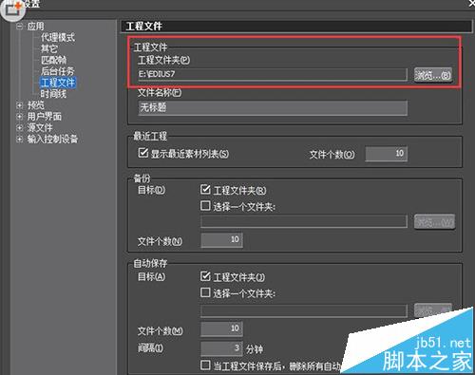This screenshot has height=375, width=475.
Task: Select the 用户界面 category label
Action: pos(45,117)
